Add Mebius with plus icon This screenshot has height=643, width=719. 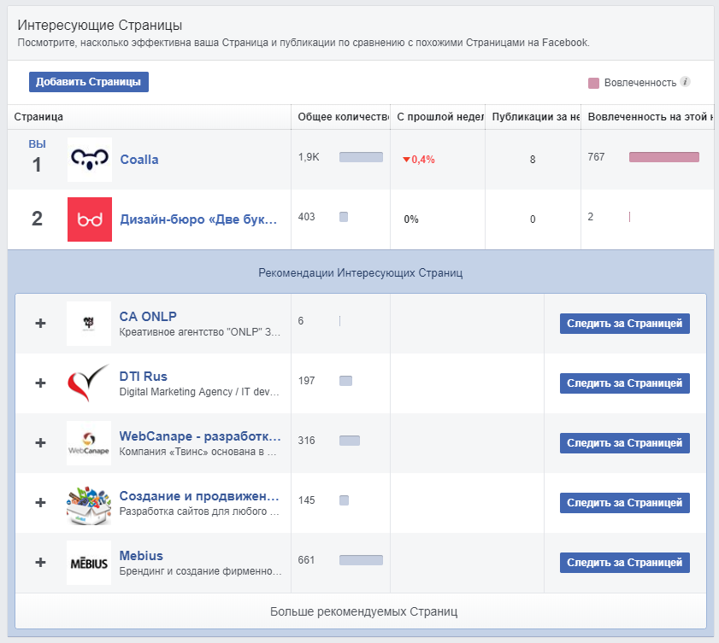click(40, 563)
